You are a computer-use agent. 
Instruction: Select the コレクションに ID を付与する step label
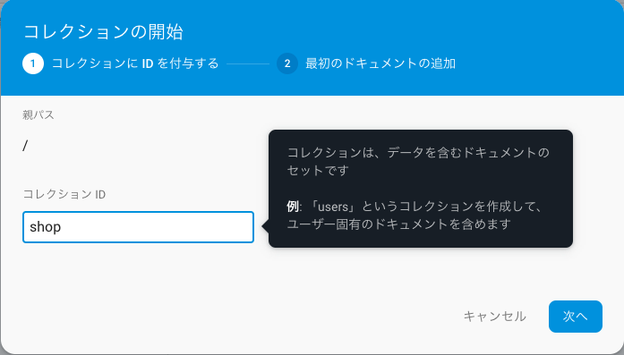135,63
